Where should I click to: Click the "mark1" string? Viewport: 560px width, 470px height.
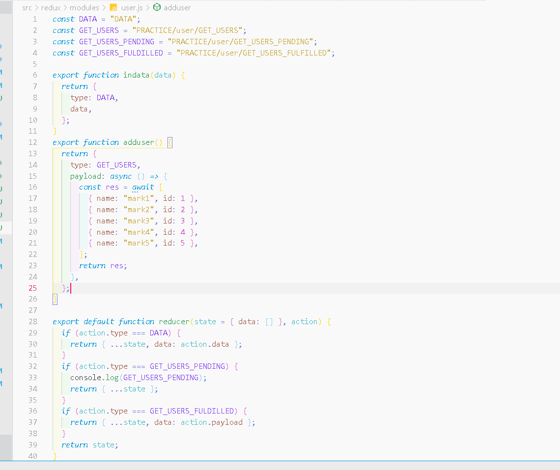[139, 198]
